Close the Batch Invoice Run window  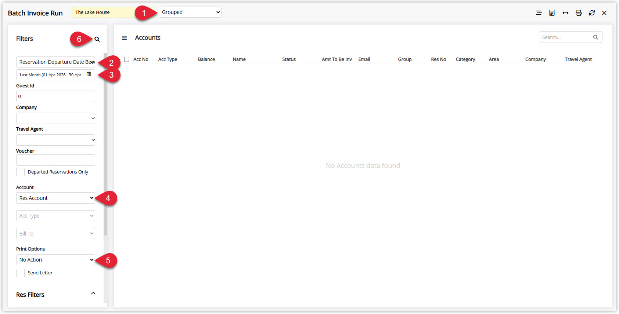click(604, 13)
